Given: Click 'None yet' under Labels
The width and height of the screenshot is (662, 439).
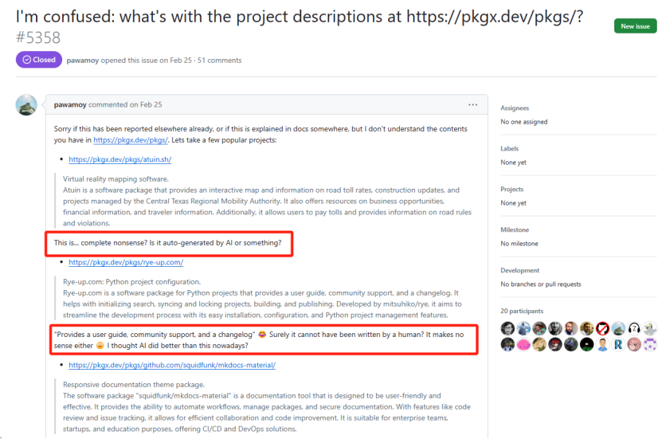Looking at the screenshot, I should pos(513,163).
